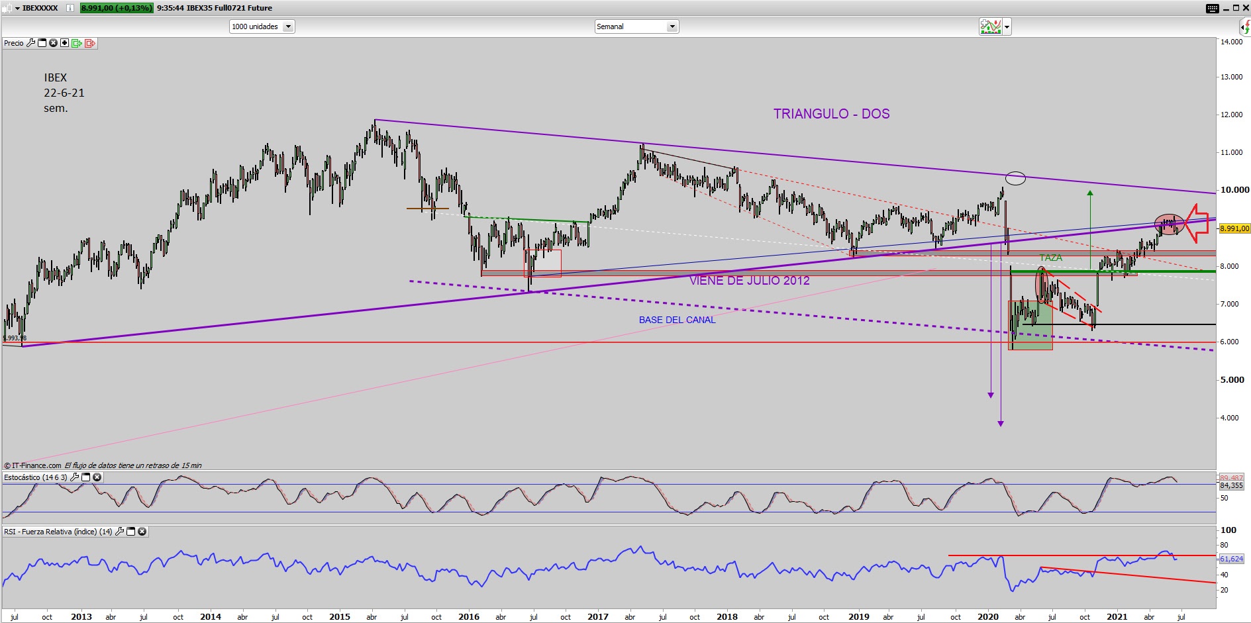This screenshot has height=623, width=1251.
Task: Click the VIENE DE JULIO 2012 annotation
Action: [749, 281]
